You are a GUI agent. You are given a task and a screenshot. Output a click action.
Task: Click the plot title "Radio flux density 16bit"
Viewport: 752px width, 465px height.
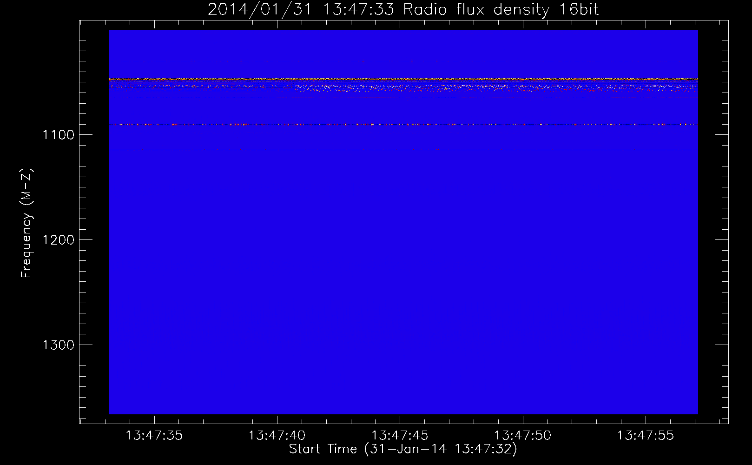[501, 10]
